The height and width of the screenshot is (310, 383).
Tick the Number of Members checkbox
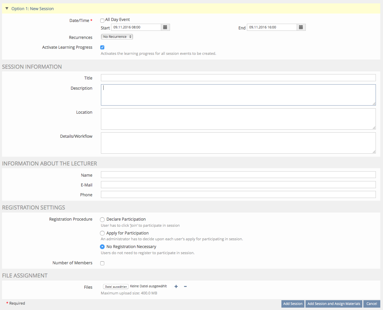102,263
